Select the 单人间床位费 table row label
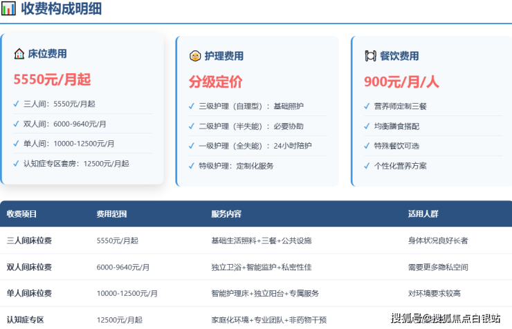The height and width of the screenshot is (329, 512). pyautogui.click(x=29, y=293)
